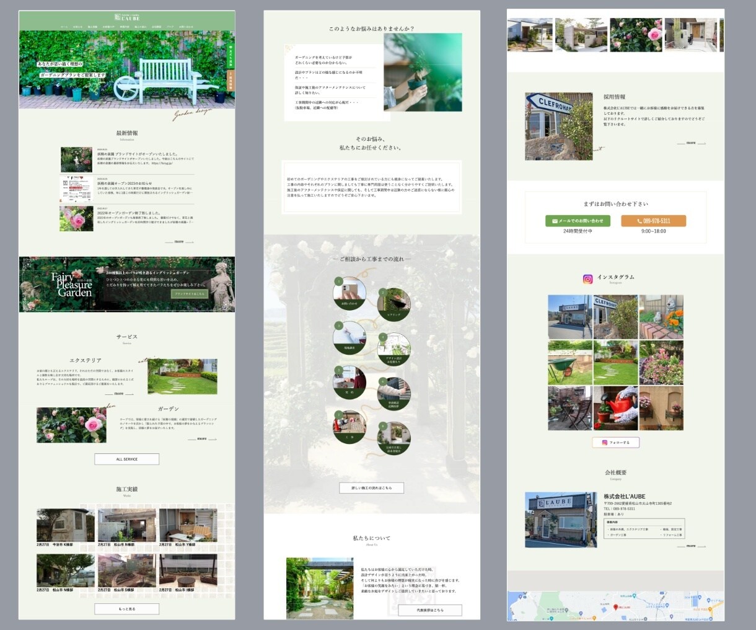Select the 現地調査 step 3 circle

click(x=349, y=338)
